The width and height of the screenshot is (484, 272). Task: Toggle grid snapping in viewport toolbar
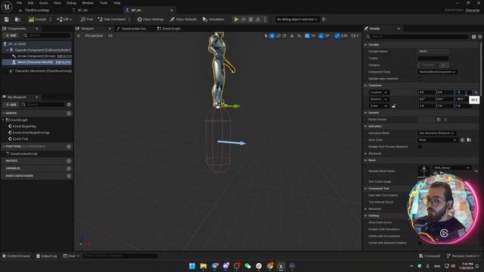coord(307,36)
